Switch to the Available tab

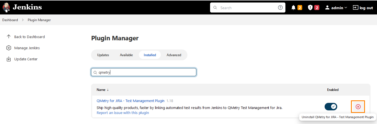click(126, 55)
